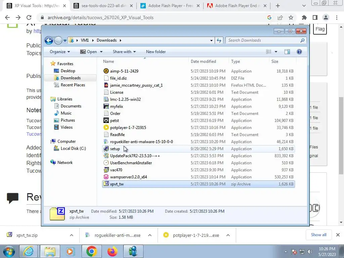Viewport: 344px width, 258px height.
Task: Open the Videos library
Action: coord(67,127)
